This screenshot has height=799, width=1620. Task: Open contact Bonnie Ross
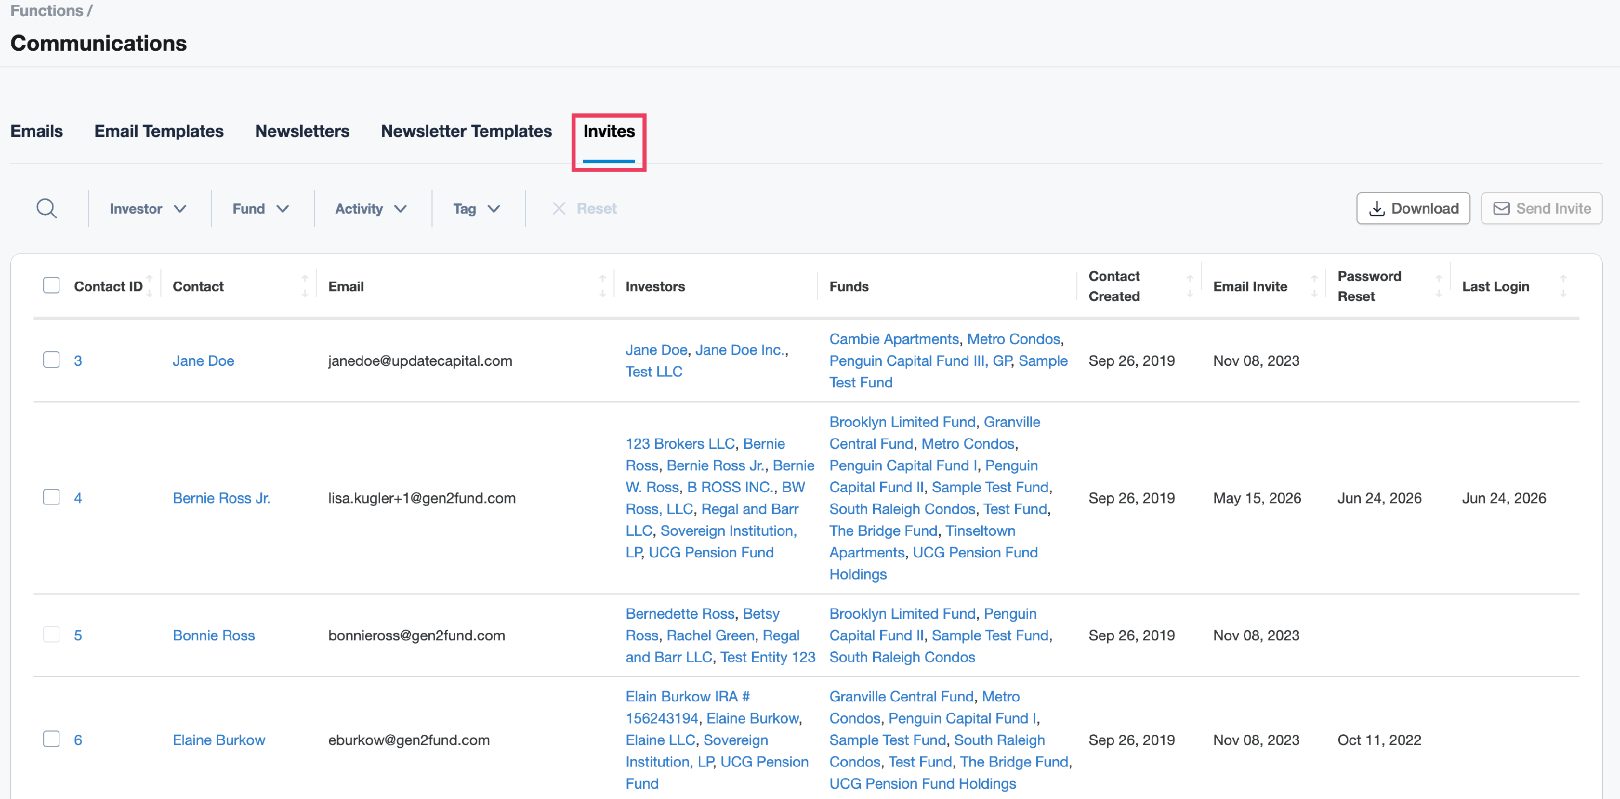[x=214, y=635]
